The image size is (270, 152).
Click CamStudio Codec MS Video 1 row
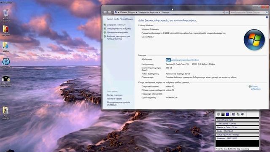click(237, 131)
